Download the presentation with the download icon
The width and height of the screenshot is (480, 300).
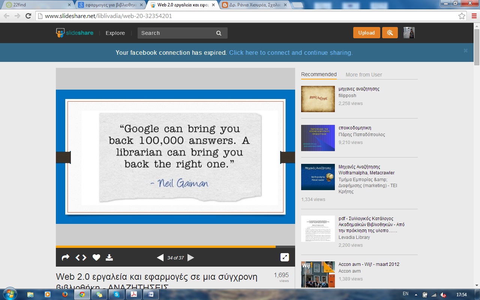coord(109,257)
